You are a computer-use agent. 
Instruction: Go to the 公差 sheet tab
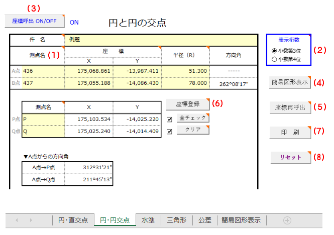click(205, 220)
